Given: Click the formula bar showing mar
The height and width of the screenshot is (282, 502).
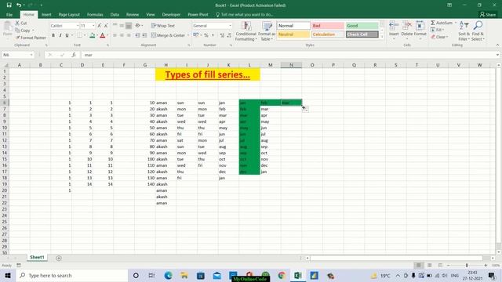Looking at the screenshot, I should (x=288, y=55).
